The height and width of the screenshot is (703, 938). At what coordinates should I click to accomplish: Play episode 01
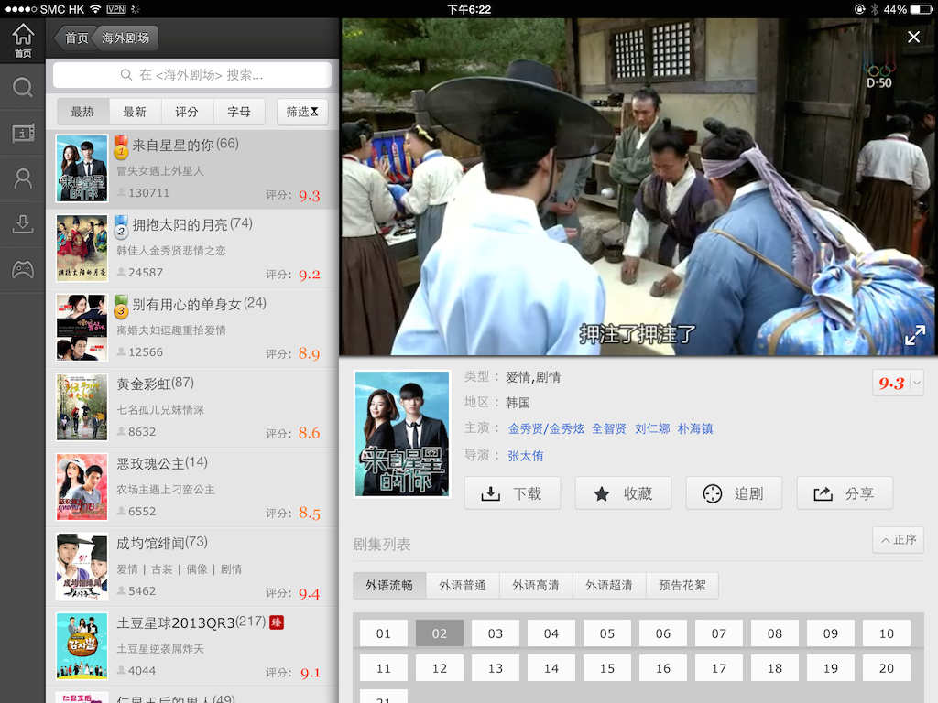click(384, 633)
